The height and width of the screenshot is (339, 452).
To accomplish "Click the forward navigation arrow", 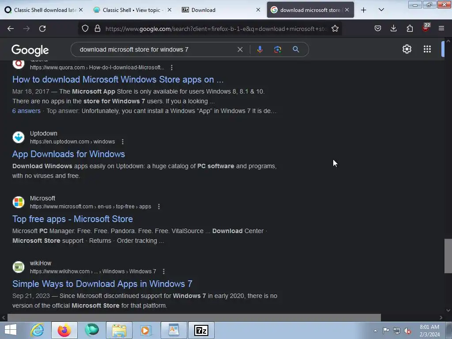I will point(26,29).
